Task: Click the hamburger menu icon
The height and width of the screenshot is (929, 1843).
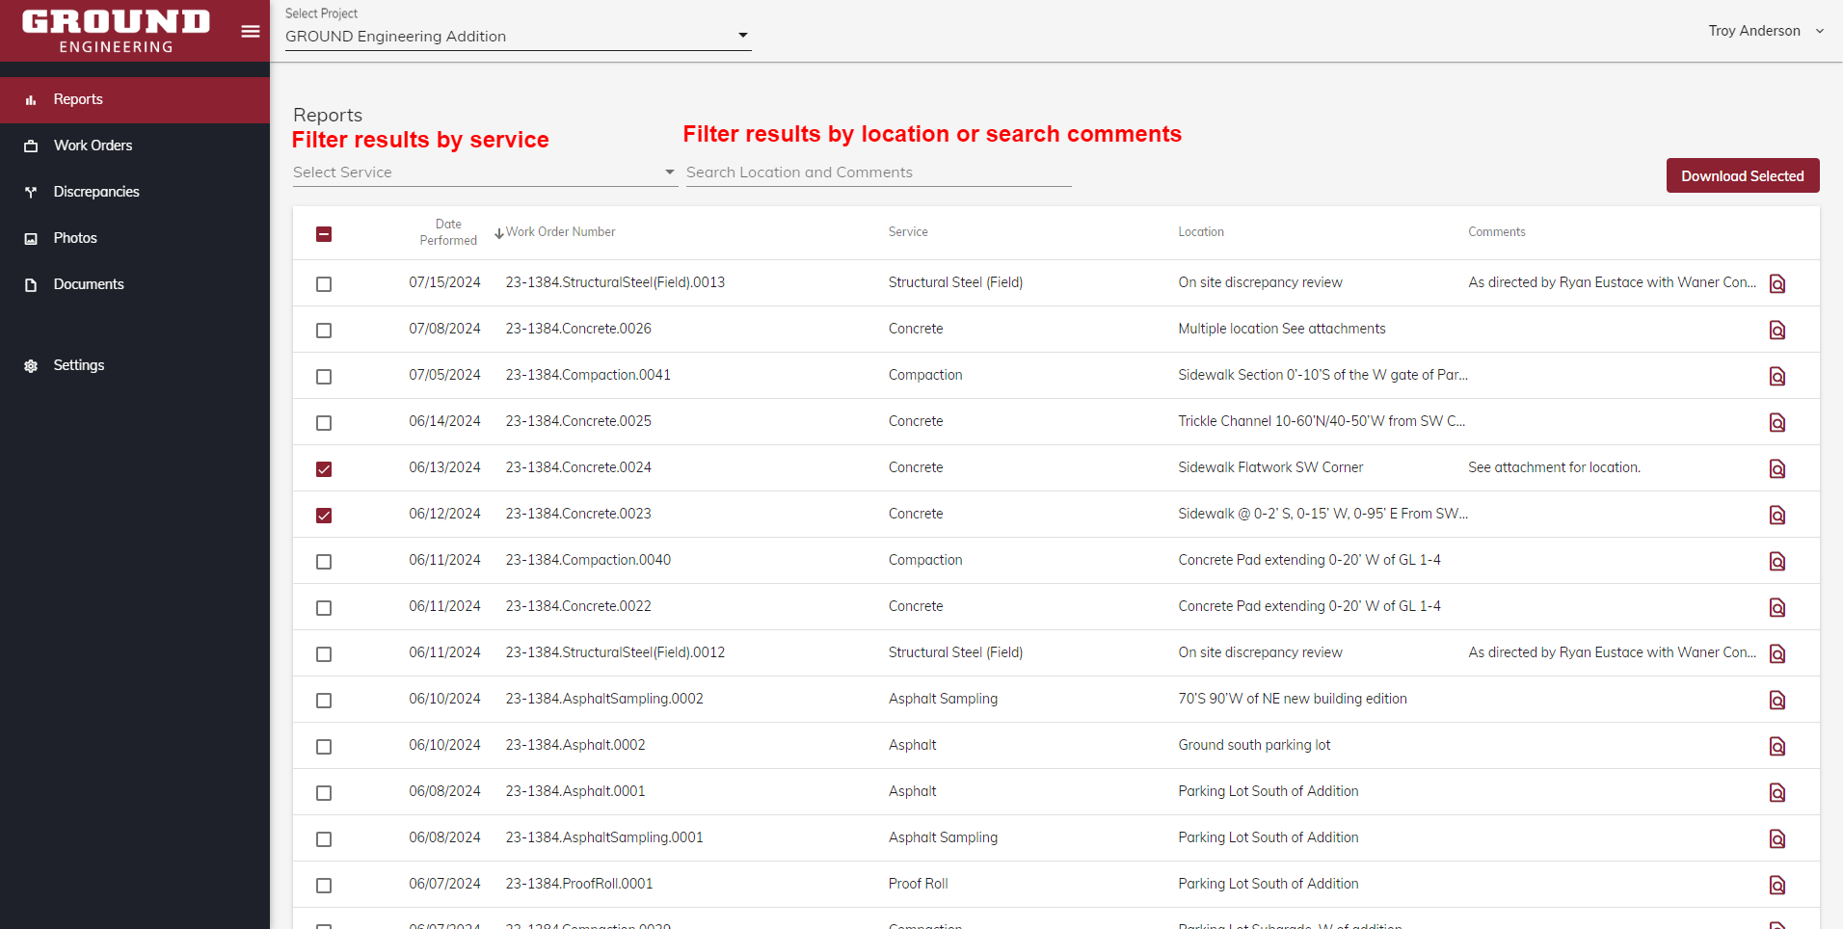Action: click(x=251, y=31)
